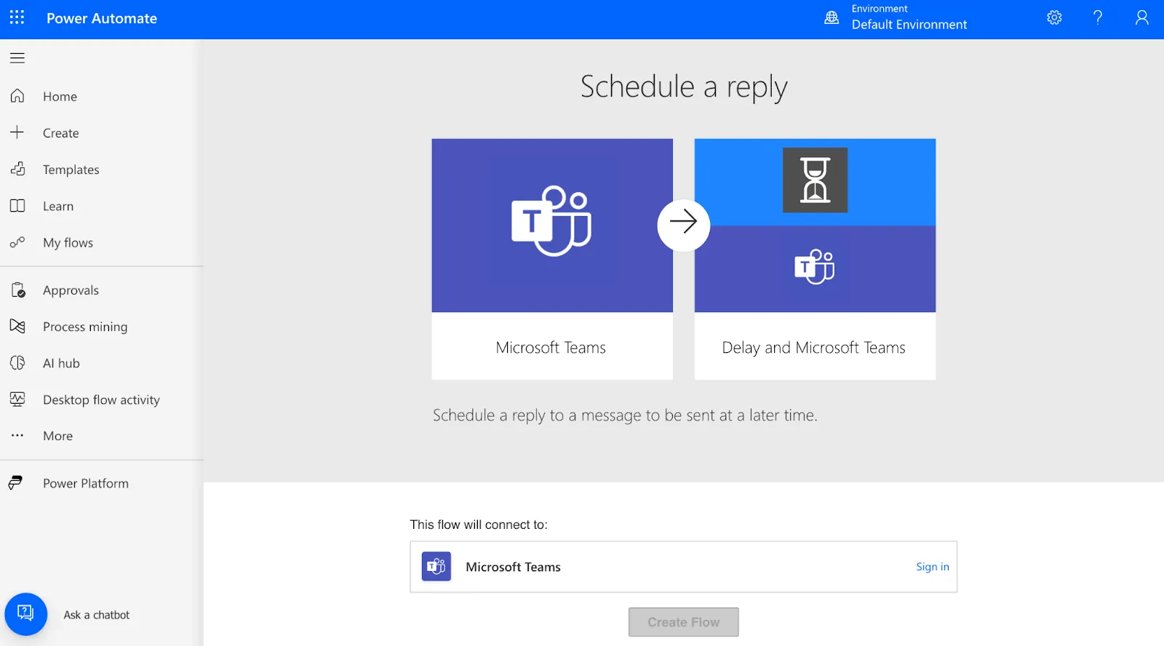
Task: Click the Help question mark icon
Action: (1098, 17)
